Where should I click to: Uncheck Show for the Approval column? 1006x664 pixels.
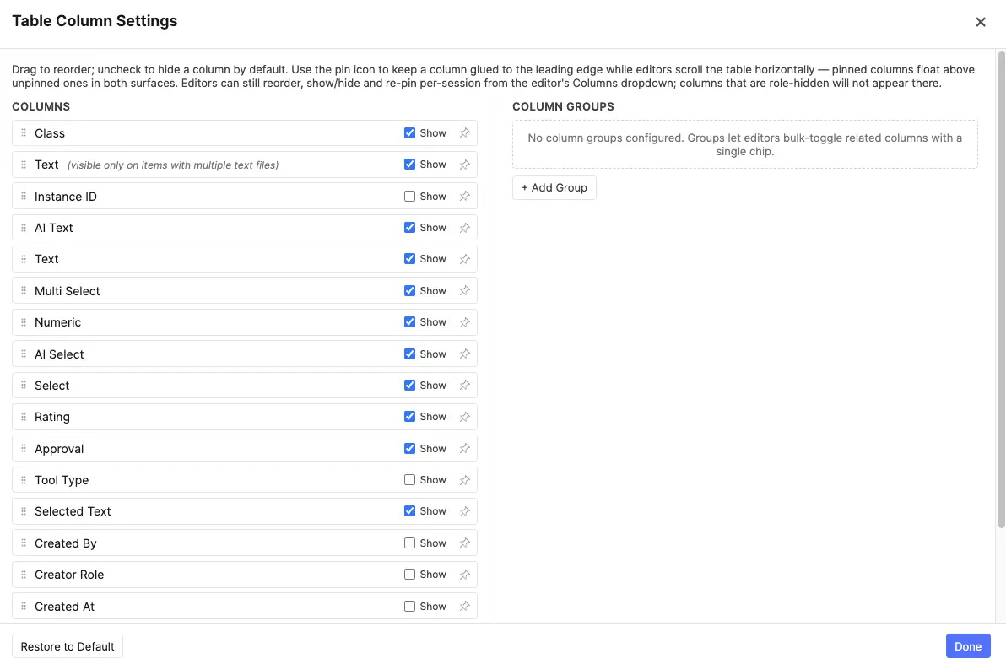409,449
